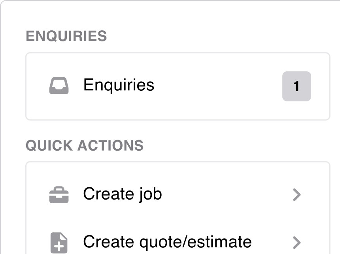Click the left padding of the Enquiries card
This screenshot has height=254, width=340.
36,86
